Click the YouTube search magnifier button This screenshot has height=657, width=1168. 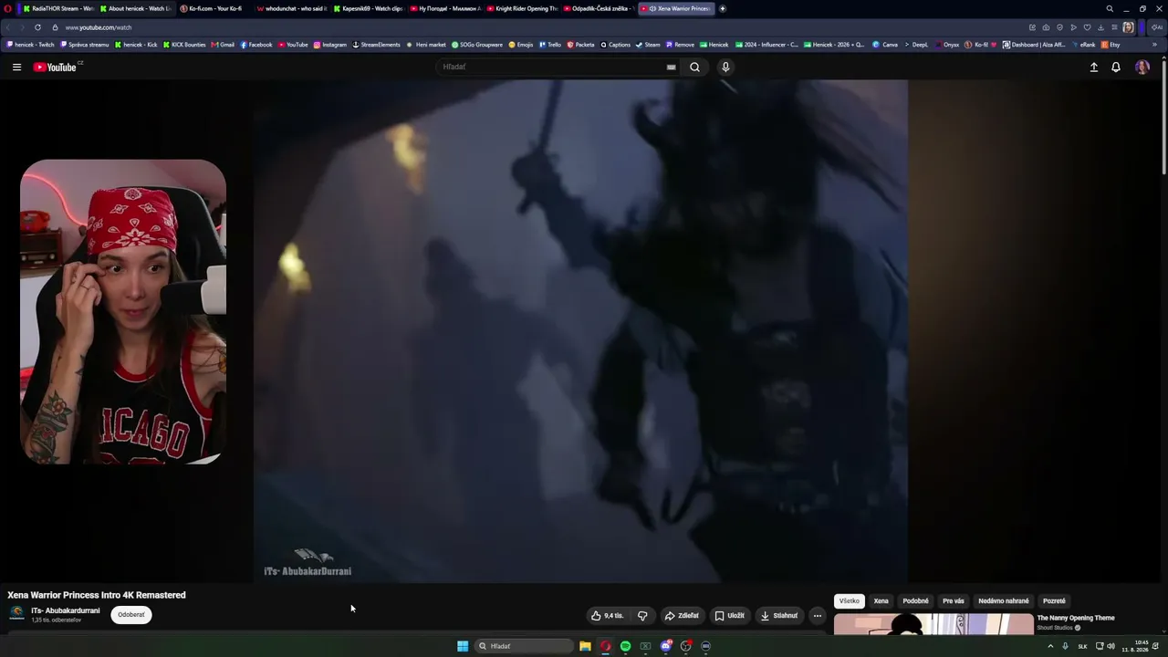click(x=694, y=67)
